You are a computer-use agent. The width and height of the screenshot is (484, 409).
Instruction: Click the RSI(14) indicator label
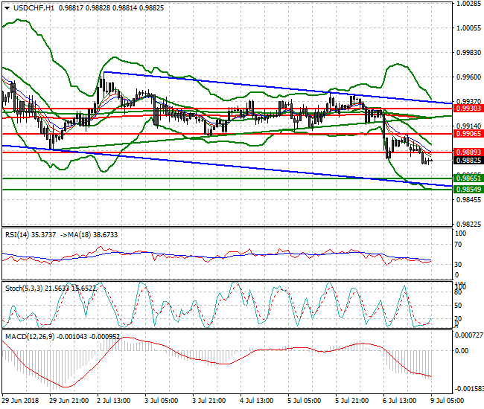18,234
